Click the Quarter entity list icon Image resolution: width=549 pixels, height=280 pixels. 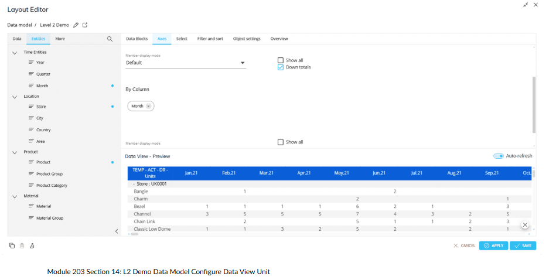31,74
